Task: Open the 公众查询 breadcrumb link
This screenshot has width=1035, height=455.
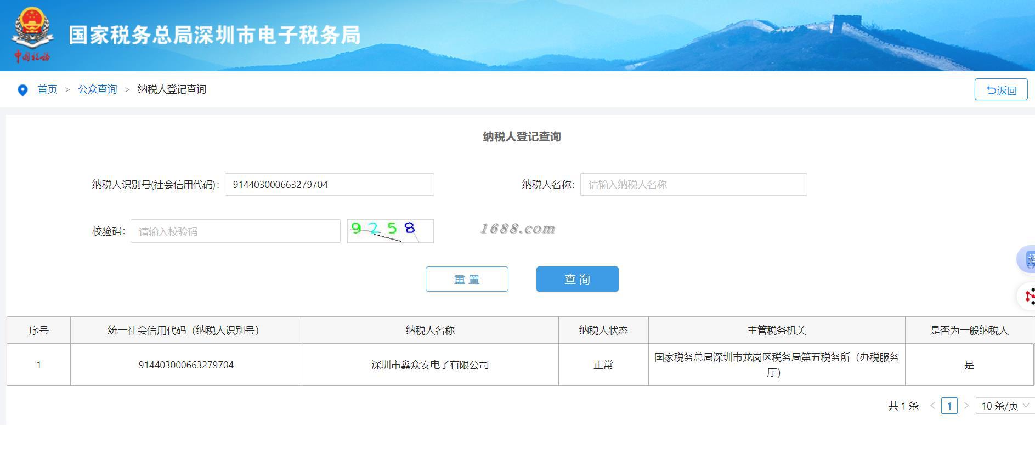Action: click(98, 89)
